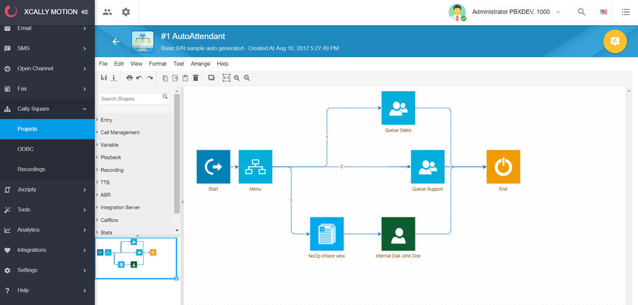Viewport: 638px width, 305px height.
Task: Select the Queue Sales node icon
Action: click(398, 108)
